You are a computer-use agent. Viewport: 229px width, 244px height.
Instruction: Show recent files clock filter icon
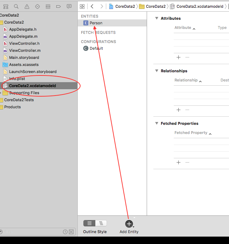pyautogui.click(x=65, y=232)
